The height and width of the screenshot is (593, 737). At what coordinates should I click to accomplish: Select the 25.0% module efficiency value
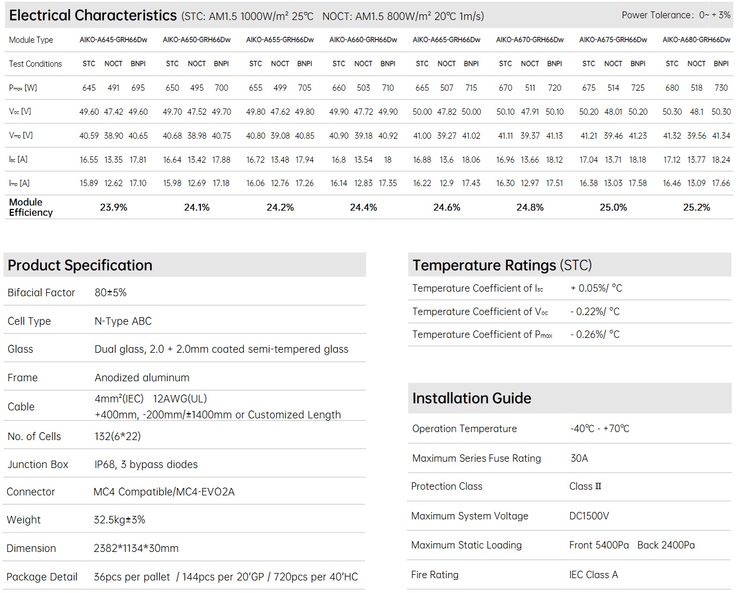[613, 208]
